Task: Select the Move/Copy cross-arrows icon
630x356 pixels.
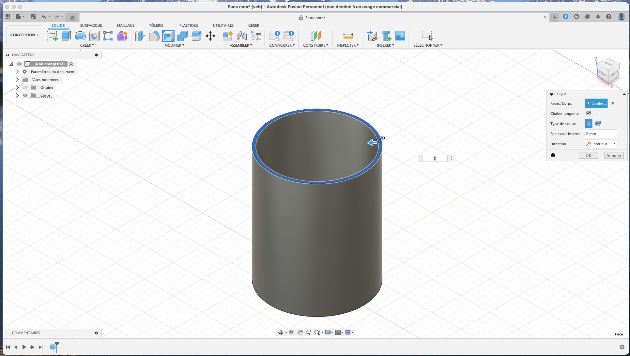Action: 210,36
